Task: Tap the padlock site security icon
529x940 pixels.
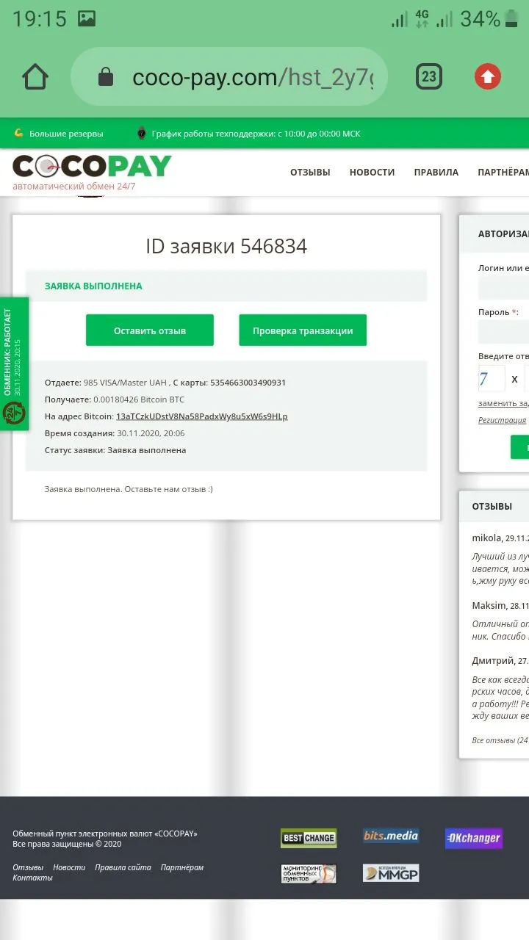Action: (106, 77)
